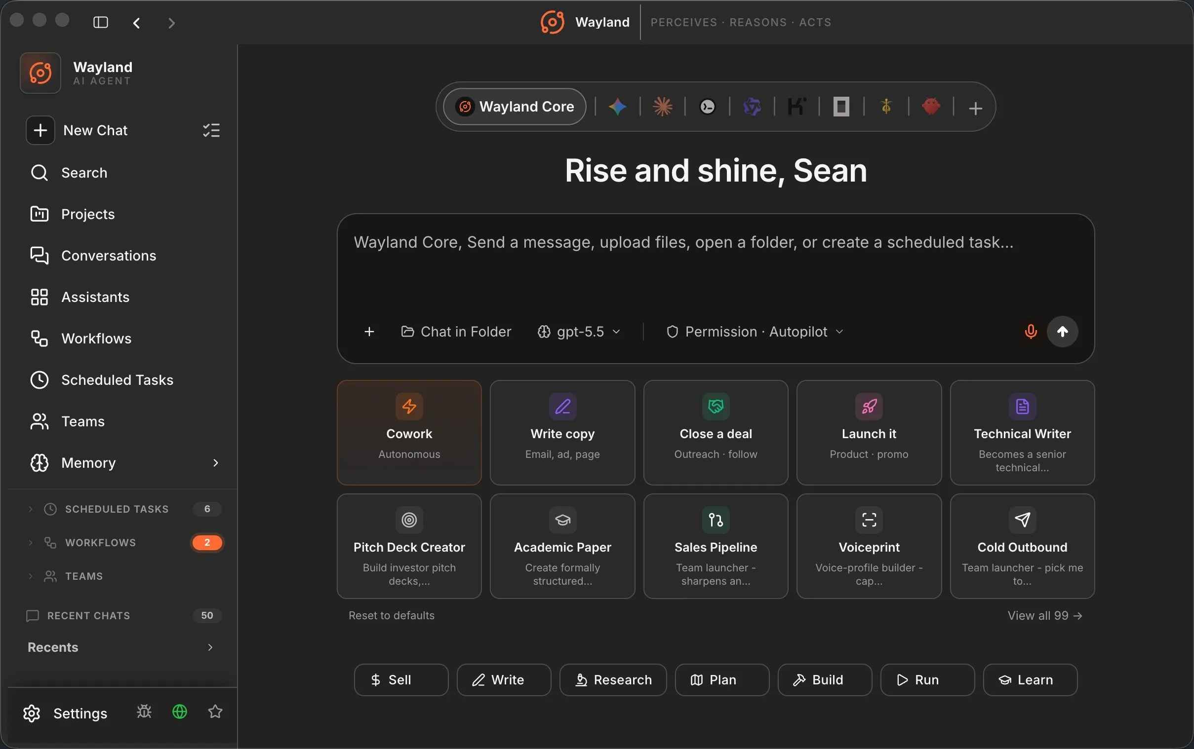Open the Sales Pipeline card
The height and width of the screenshot is (749, 1194).
point(716,546)
